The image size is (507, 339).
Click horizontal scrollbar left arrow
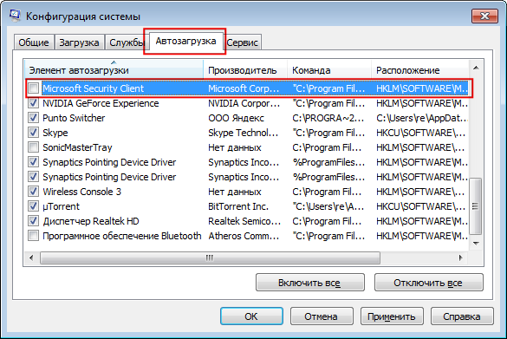point(31,258)
